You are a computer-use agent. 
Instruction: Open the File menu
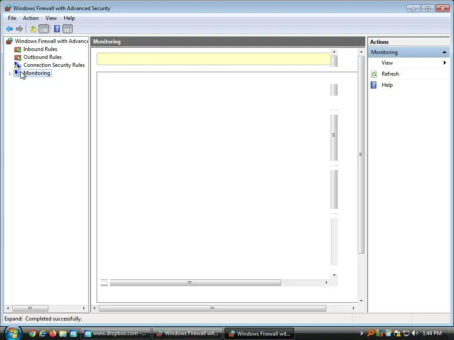(12, 18)
